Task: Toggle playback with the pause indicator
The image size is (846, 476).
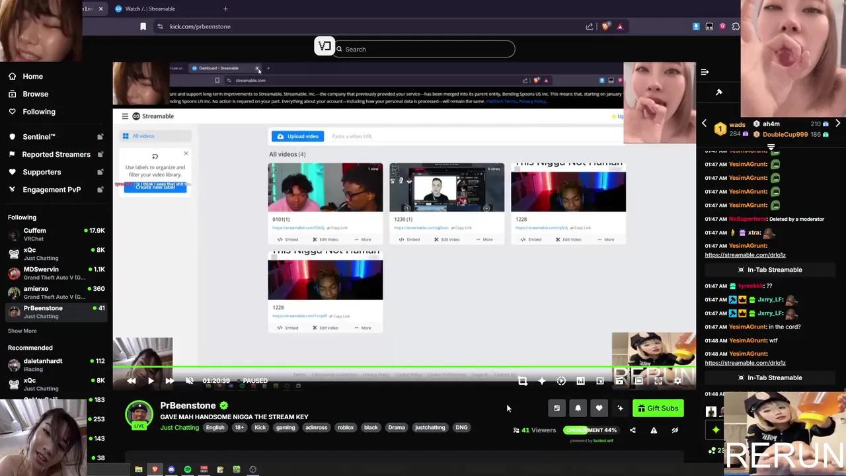Action: tap(255, 381)
